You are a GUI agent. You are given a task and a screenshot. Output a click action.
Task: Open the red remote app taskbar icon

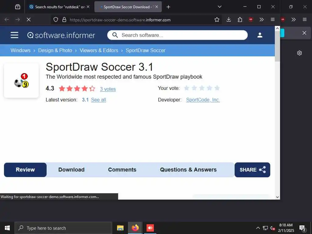(x=150, y=228)
